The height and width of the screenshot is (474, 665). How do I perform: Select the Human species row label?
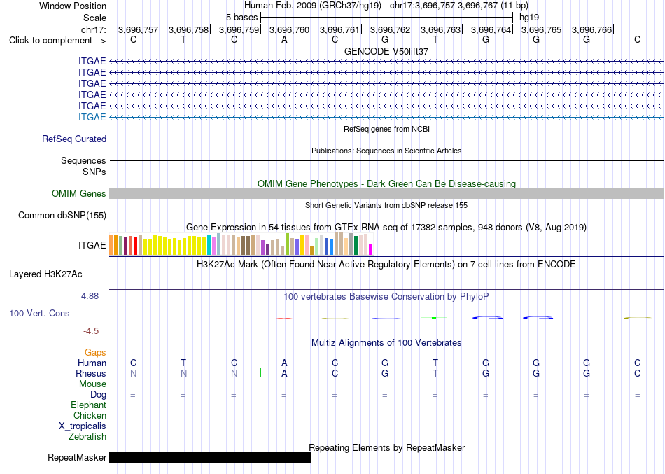92,363
